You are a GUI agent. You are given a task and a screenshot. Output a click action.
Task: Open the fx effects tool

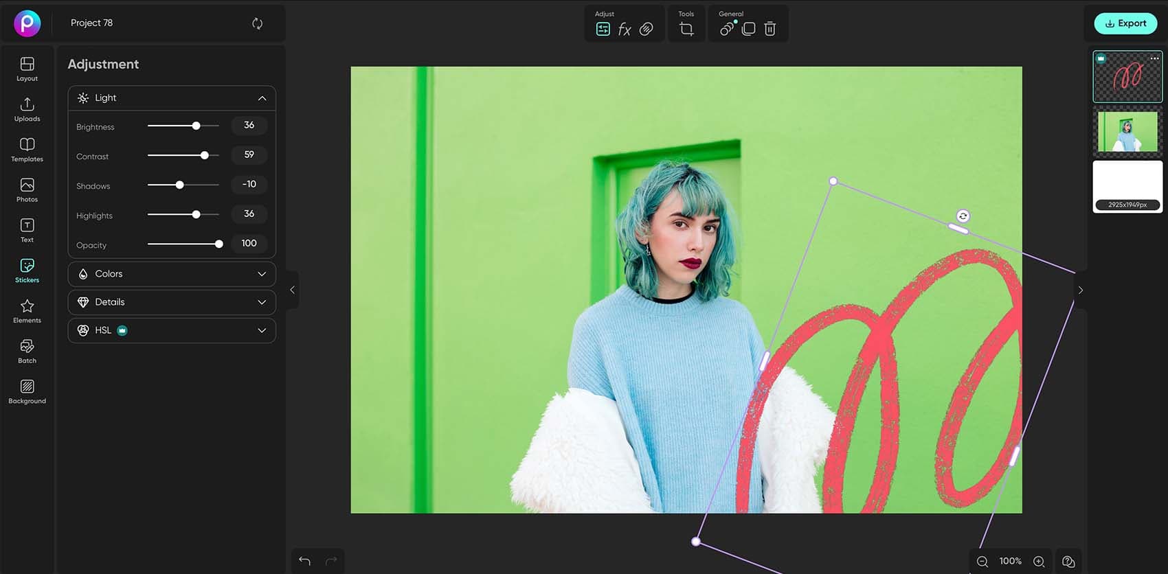click(624, 29)
